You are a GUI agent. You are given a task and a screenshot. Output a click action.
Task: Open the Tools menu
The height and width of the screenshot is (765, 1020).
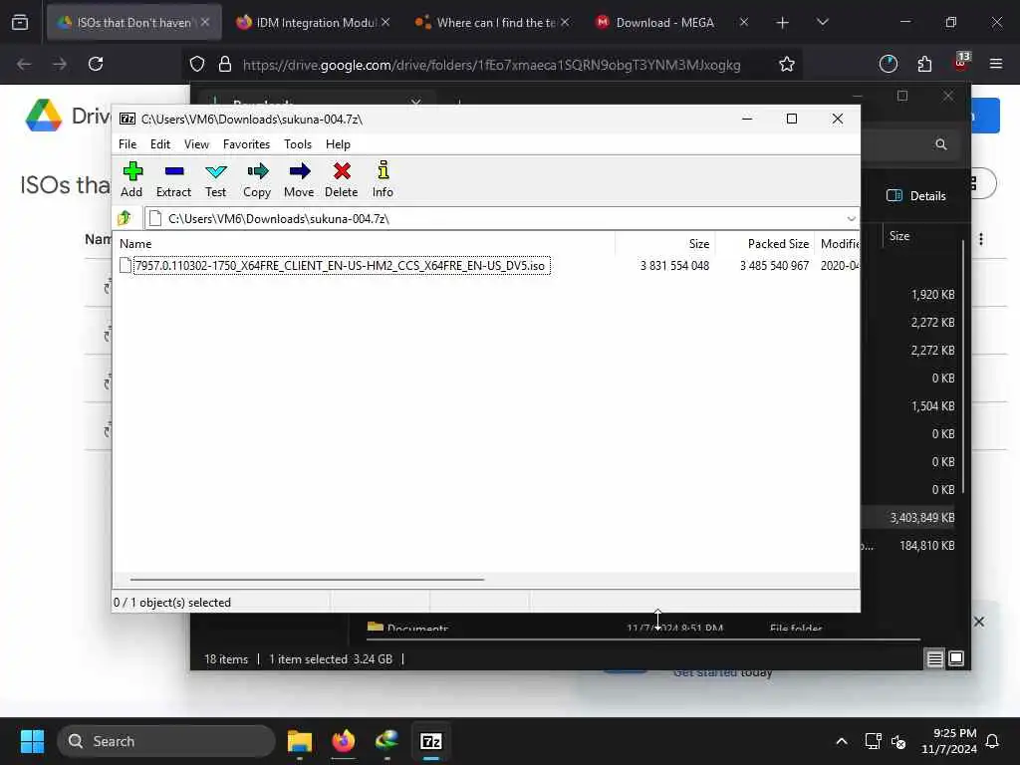point(297,144)
